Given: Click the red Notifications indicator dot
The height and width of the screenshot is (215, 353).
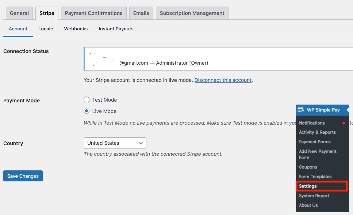Looking at the screenshot, I should pyautogui.click(x=344, y=123).
